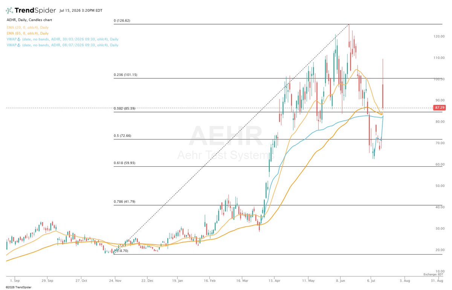Viewport: 452px width, 290px height.
Task: Click the current price tag 87.29
Action: tap(439, 107)
